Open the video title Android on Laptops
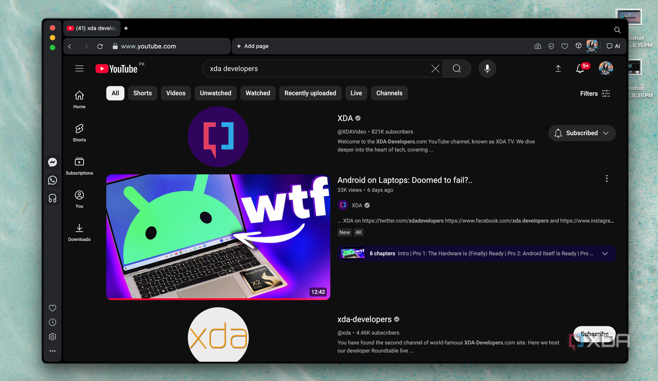This screenshot has height=381, width=658. (x=405, y=180)
